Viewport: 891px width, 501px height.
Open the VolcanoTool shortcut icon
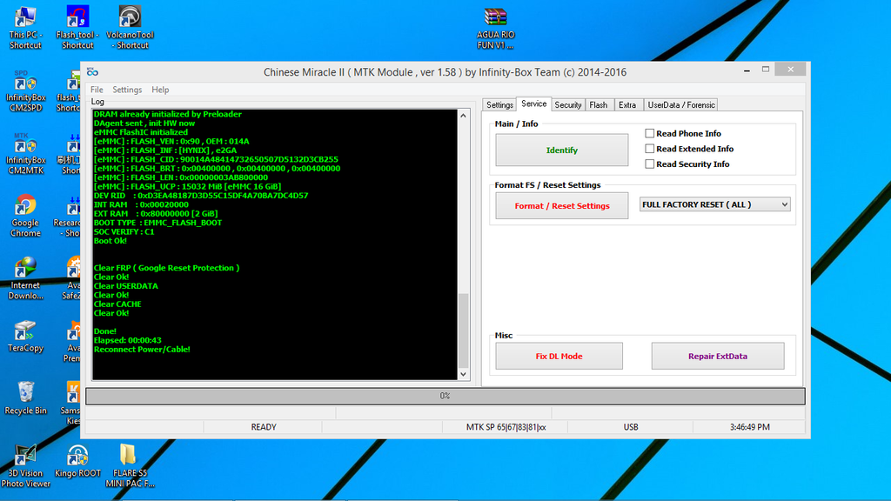(131, 19)
